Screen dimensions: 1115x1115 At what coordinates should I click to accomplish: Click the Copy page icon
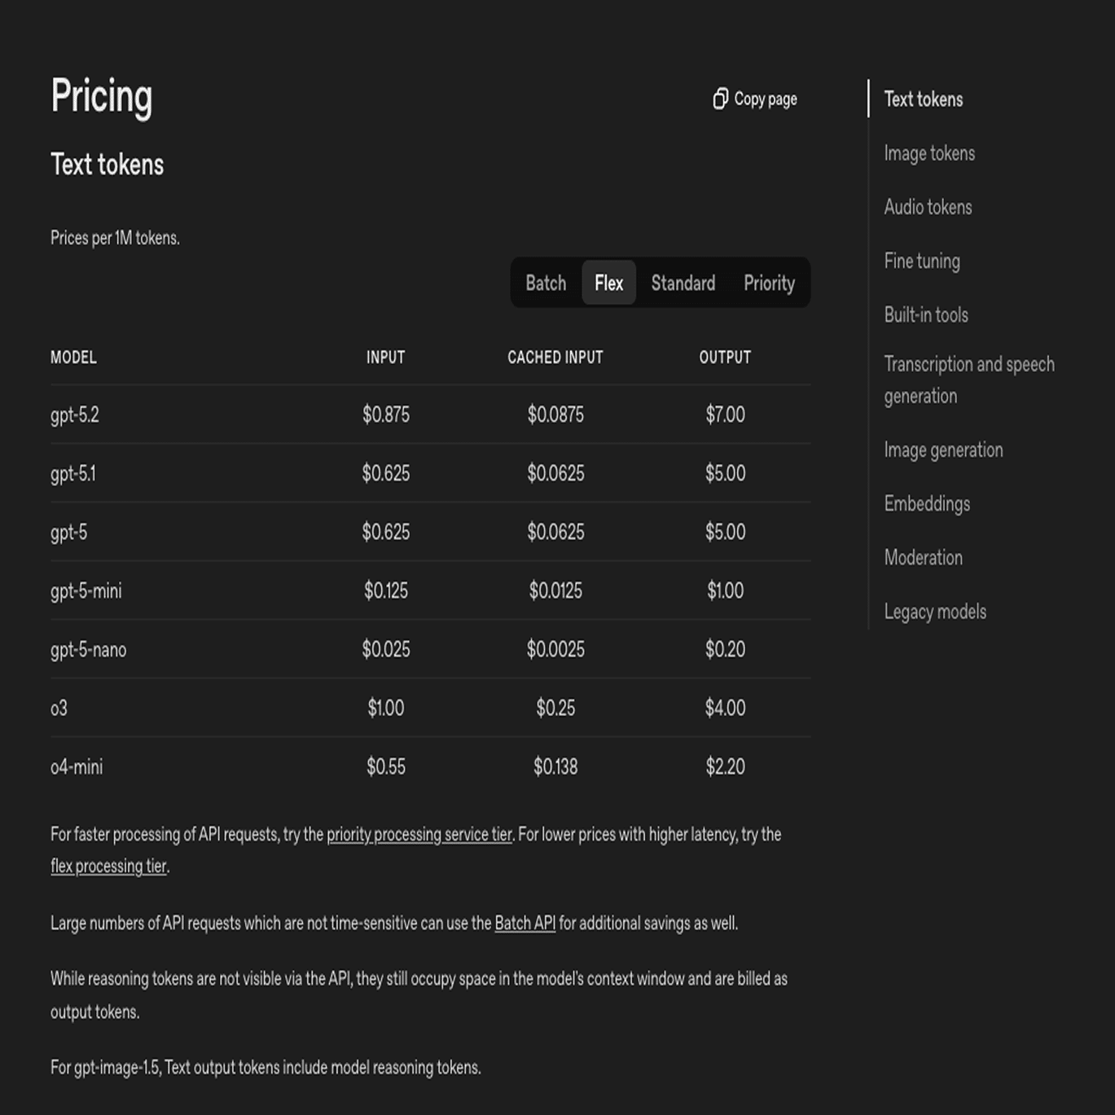720,99
